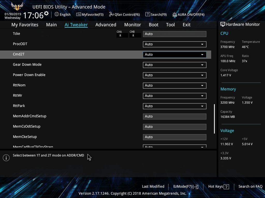
Task: Select the RttPark label
Action: [x=19, y=106]
